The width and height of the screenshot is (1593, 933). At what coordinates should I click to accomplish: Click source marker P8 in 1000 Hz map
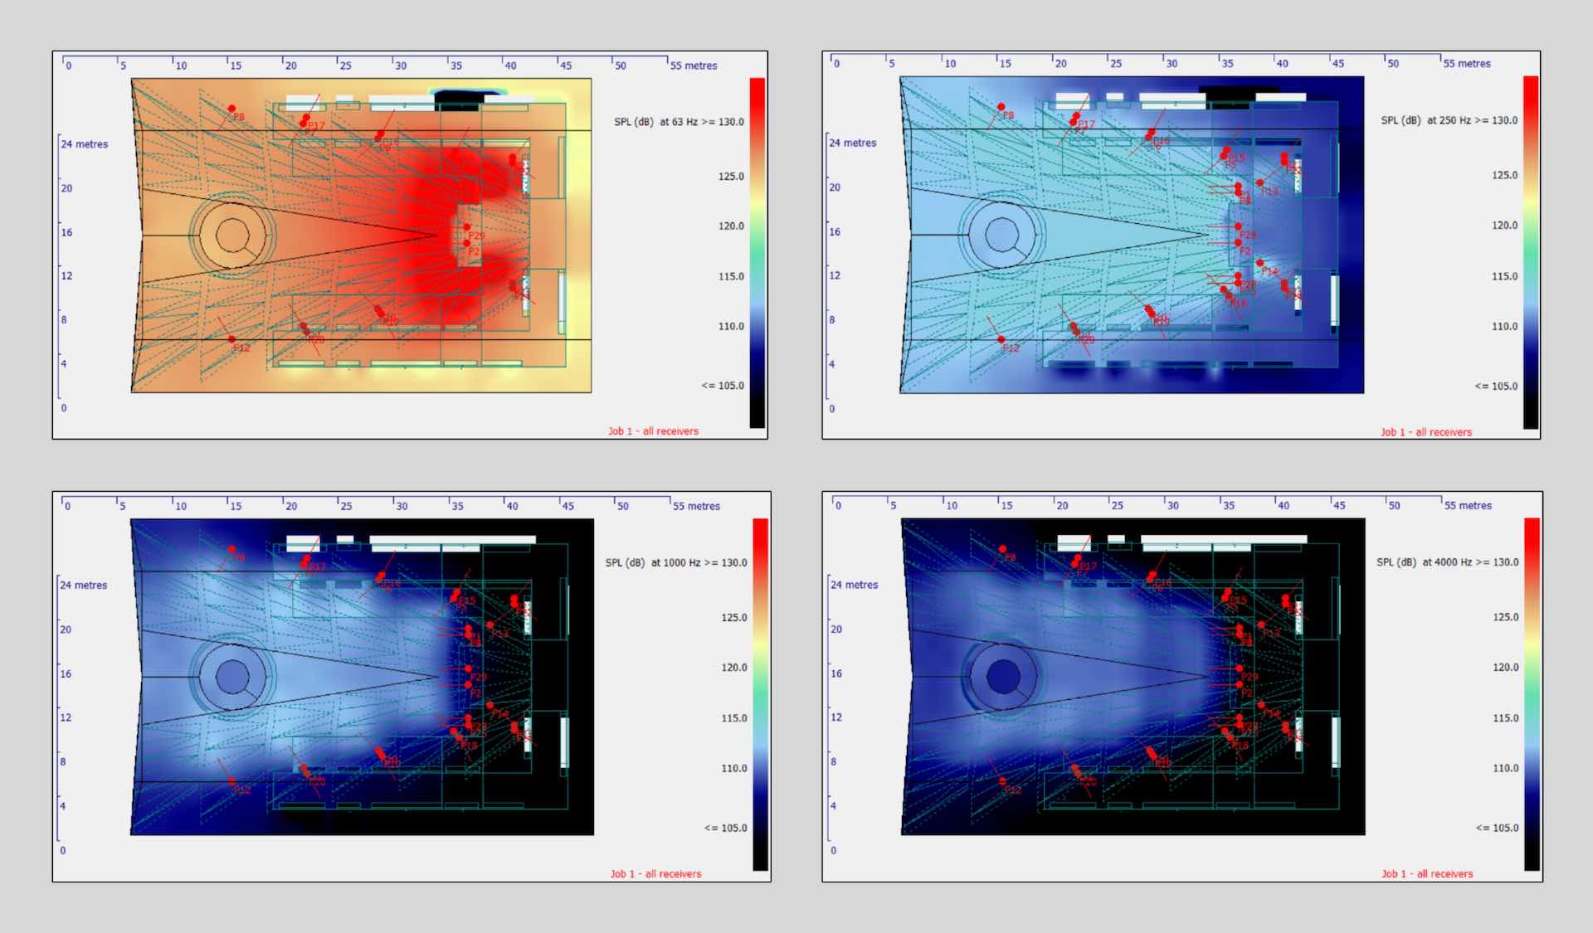(x=231, y=549)
